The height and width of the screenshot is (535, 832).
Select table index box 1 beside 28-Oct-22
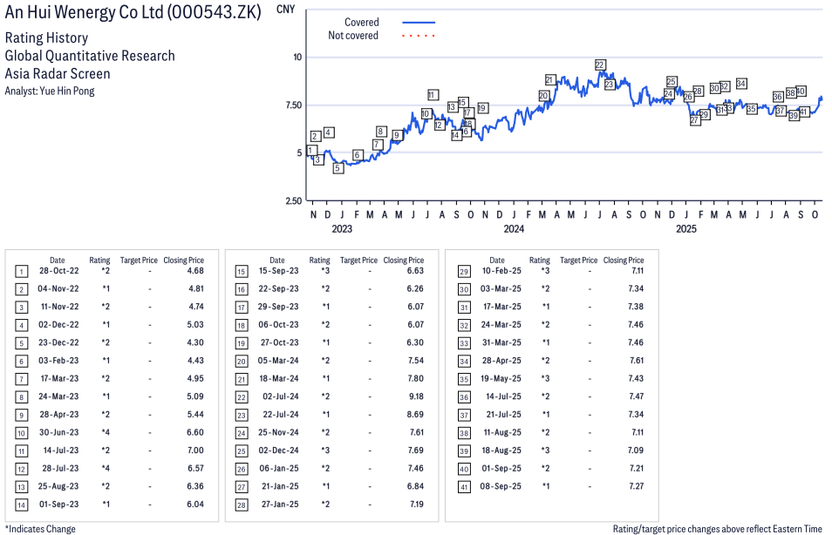[x=22, y=271]
